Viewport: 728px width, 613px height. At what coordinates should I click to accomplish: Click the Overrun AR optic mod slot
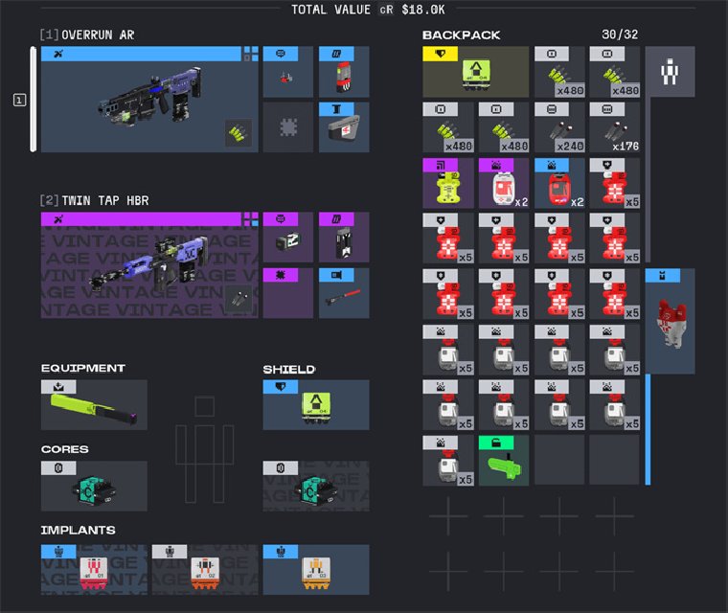point(288,72)
